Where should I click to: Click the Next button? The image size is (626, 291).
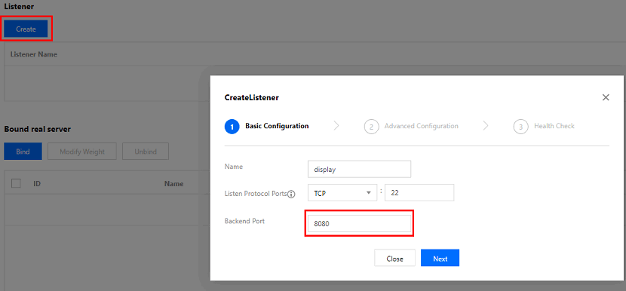440,259
